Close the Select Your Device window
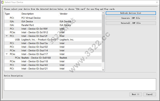Image resolution: width=160 pixels, height=101 pixels. click(x=157, y=2)
